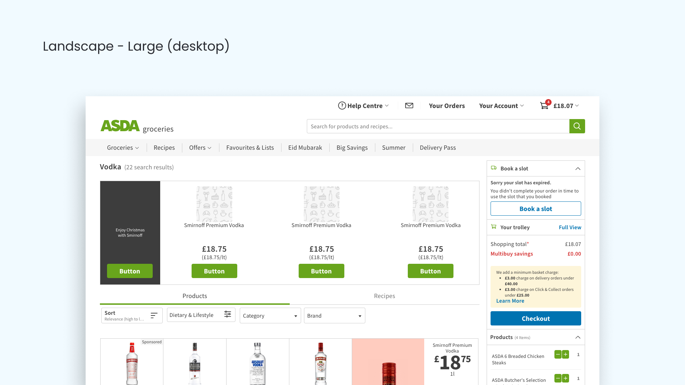Click Button under Enjoy Christmas with Smirnoff
This screenshot has height=385, width=685.
(130, 271)
